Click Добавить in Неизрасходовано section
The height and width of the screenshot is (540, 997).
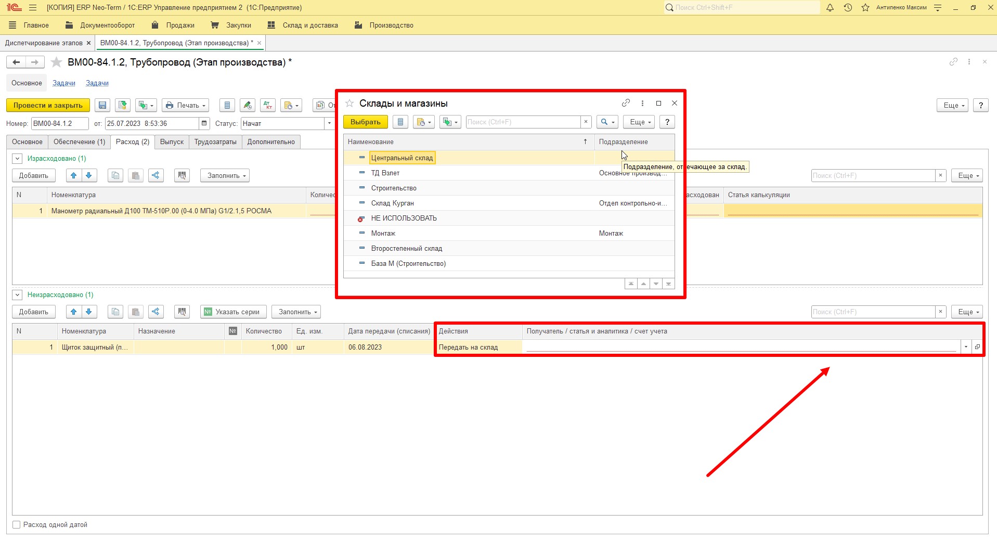[x=34, y=312]
